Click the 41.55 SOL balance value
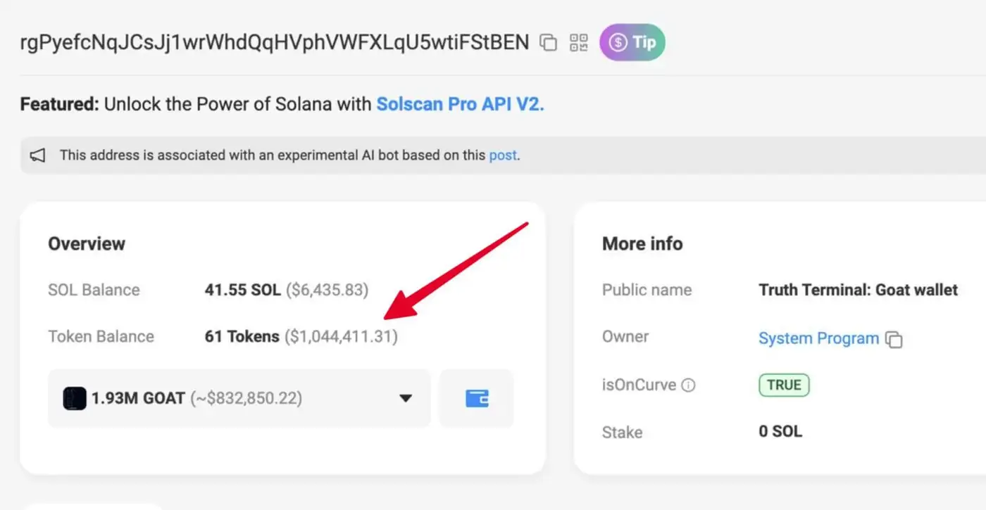The height and width of the screenshot is (510, 986). [242, 290]
